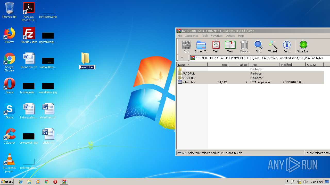This screenshot has height=185, width=330.
Task: Click the New folder name edit box
Action: [x=87, y=67]
